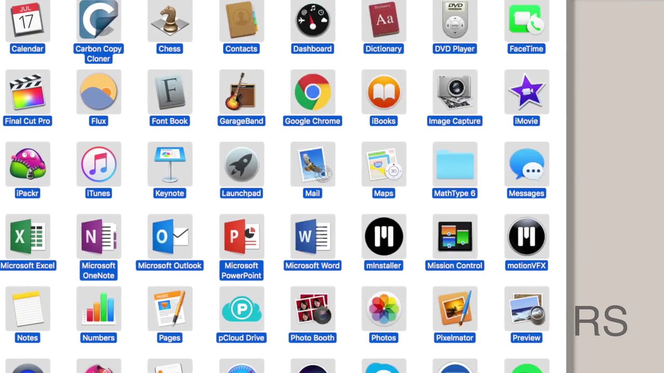The width and height of the screenshot is (664, 373).
Task: Open the FaceTime icon
Action: (x=526, y=20)
